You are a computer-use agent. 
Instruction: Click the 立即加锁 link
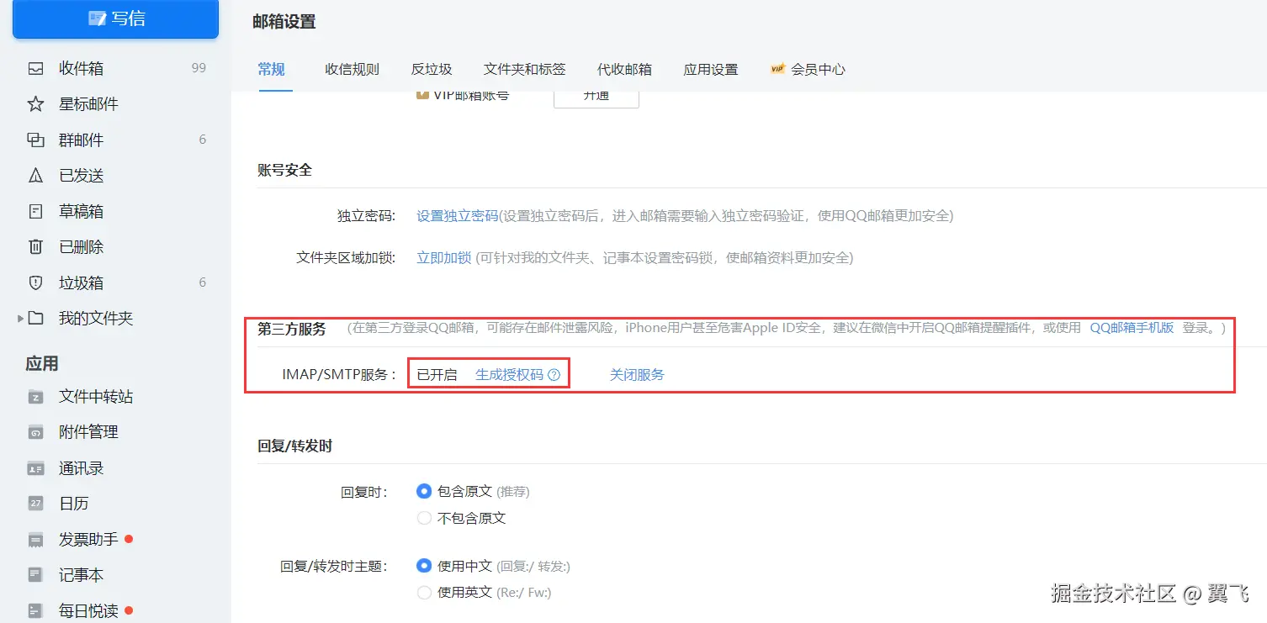(x=443, y=258)
